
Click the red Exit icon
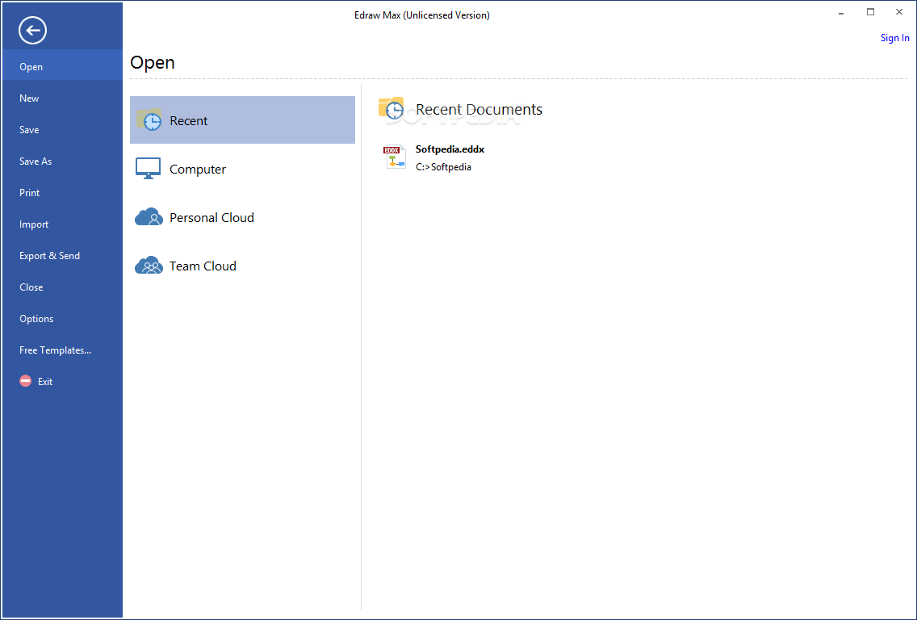tap(26, 381)
